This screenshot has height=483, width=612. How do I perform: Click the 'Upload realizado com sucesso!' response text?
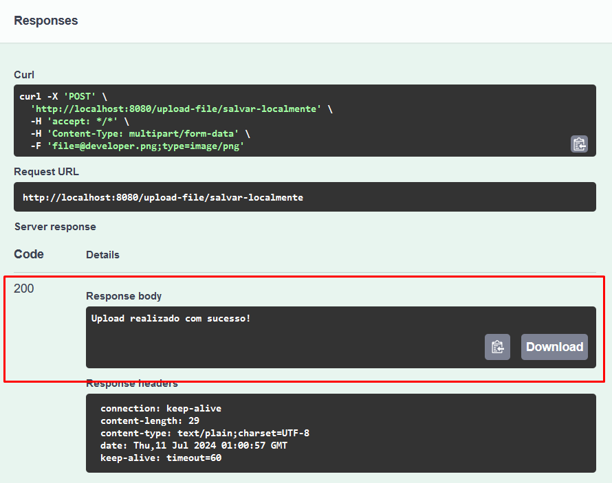point(171,319)
